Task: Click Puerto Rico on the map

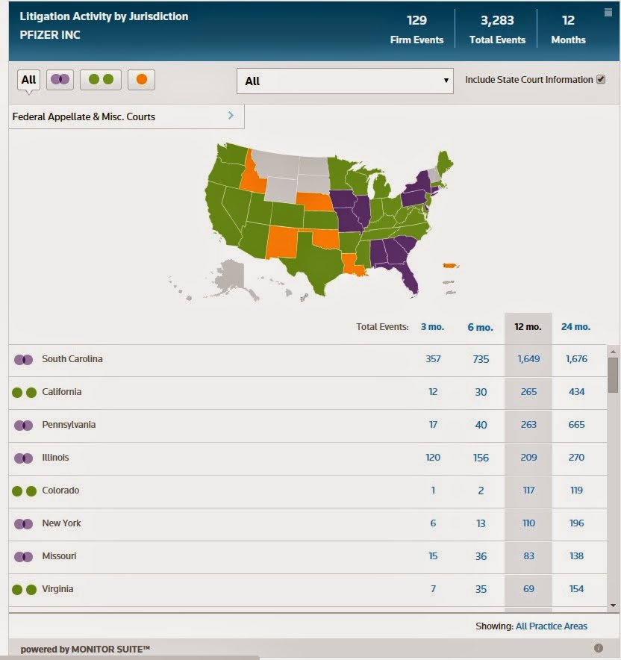Action: point(450,266)
